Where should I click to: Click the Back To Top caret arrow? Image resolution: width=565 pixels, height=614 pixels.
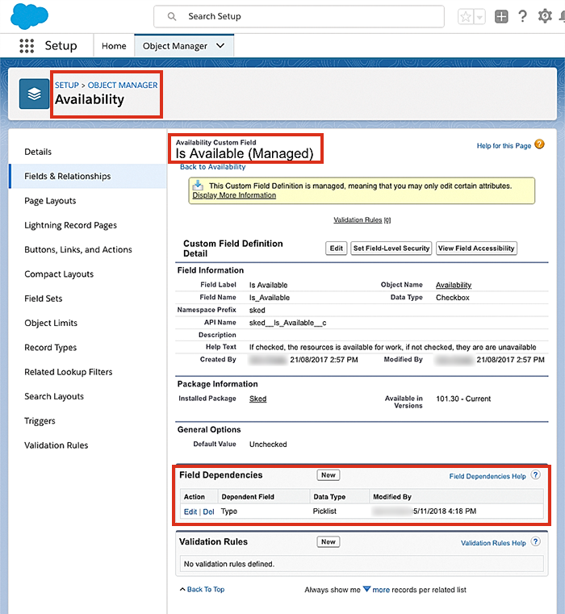tap(182, 589)
